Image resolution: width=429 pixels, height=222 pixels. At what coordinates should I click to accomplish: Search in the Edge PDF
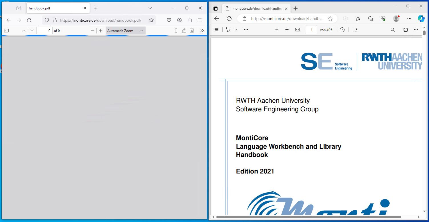point(393,30)
